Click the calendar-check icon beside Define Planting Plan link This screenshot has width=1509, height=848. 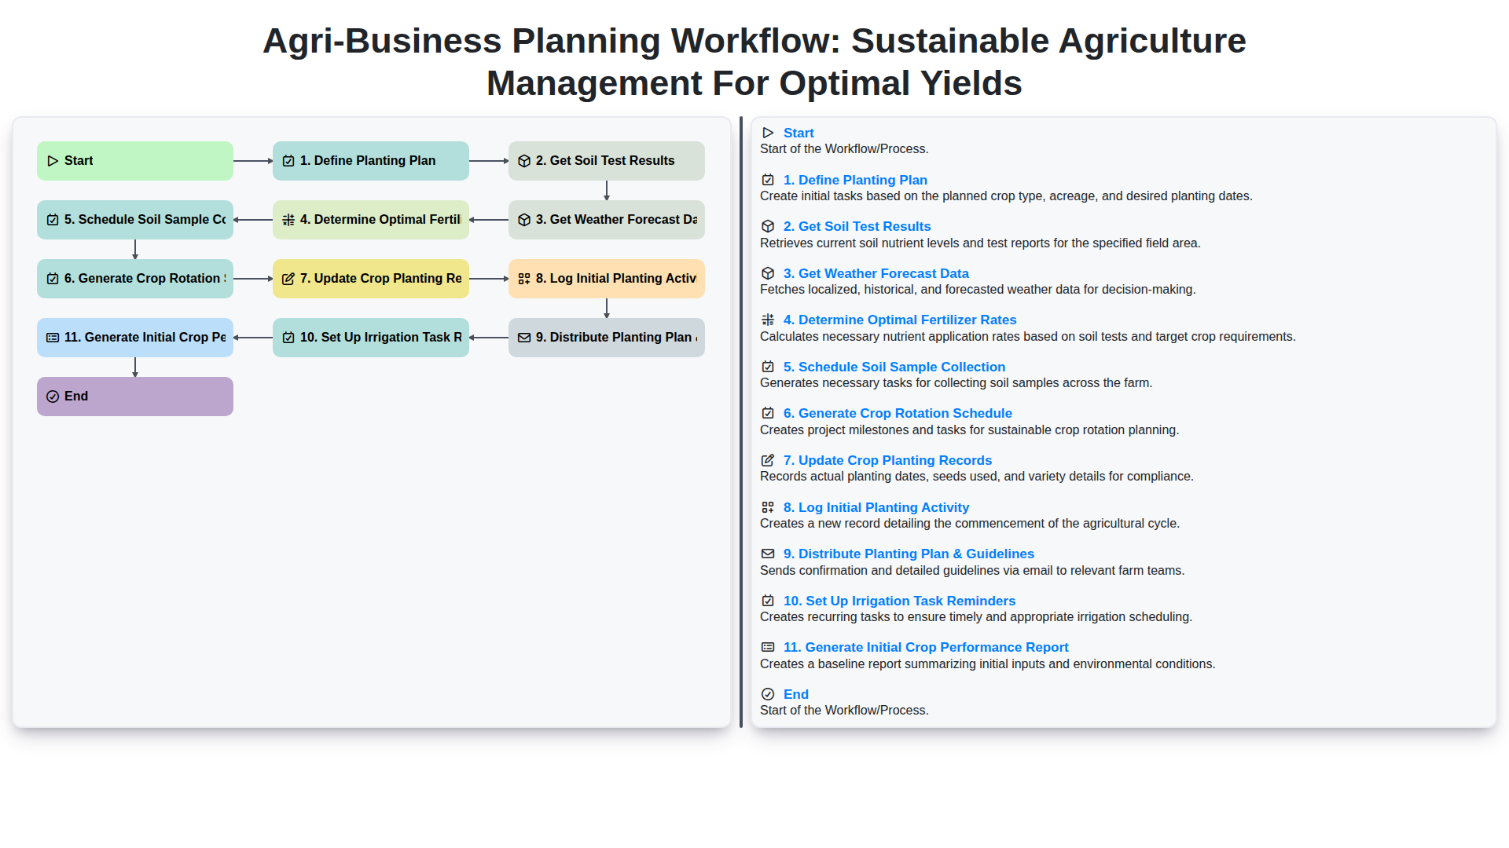click(768, 180)
